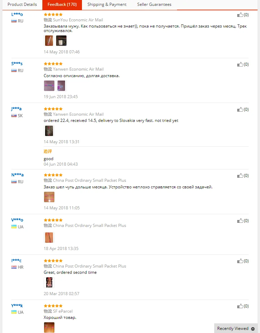Image resolution: width=260 pixels, height=333 pixels.
Task: Open Product Details tab
Action: (22, 4)
